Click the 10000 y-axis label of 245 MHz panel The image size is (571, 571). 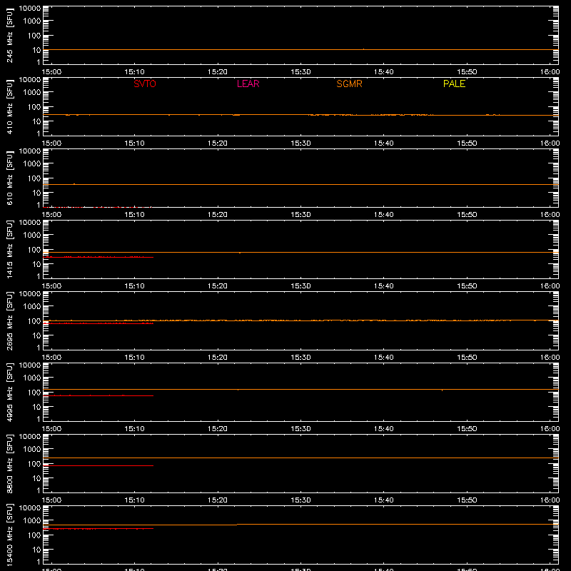click(30, 9)
